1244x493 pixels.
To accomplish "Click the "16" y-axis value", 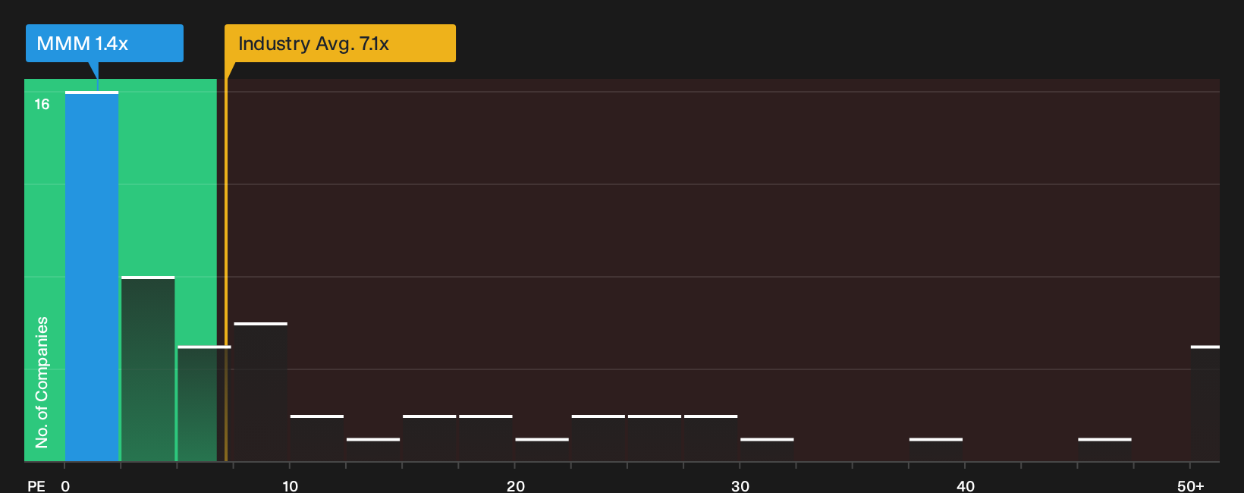I will pyautogui.click(x=42, y=104).
